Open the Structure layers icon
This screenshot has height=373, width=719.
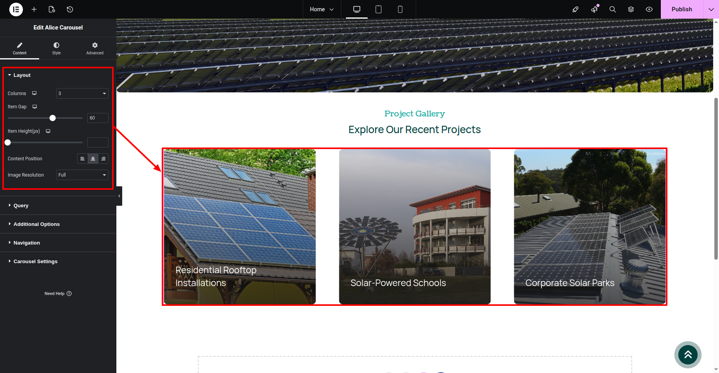(631, 9)
